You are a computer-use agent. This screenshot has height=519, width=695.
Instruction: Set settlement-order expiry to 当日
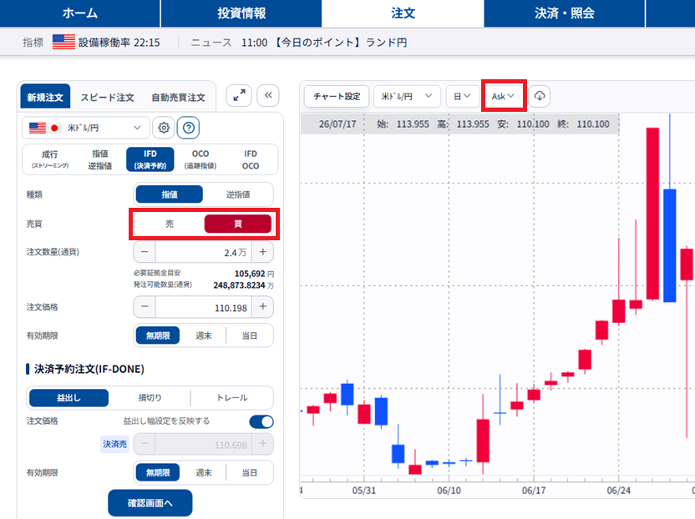[250, 472]
